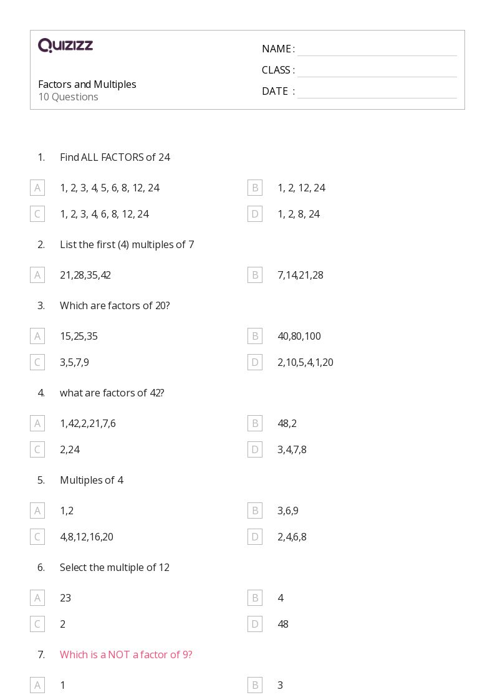Click the pink question 'Which is a NOT a factor of 9?'
The height and width of the screenshot is (700, 495).
tap(126, 654)
